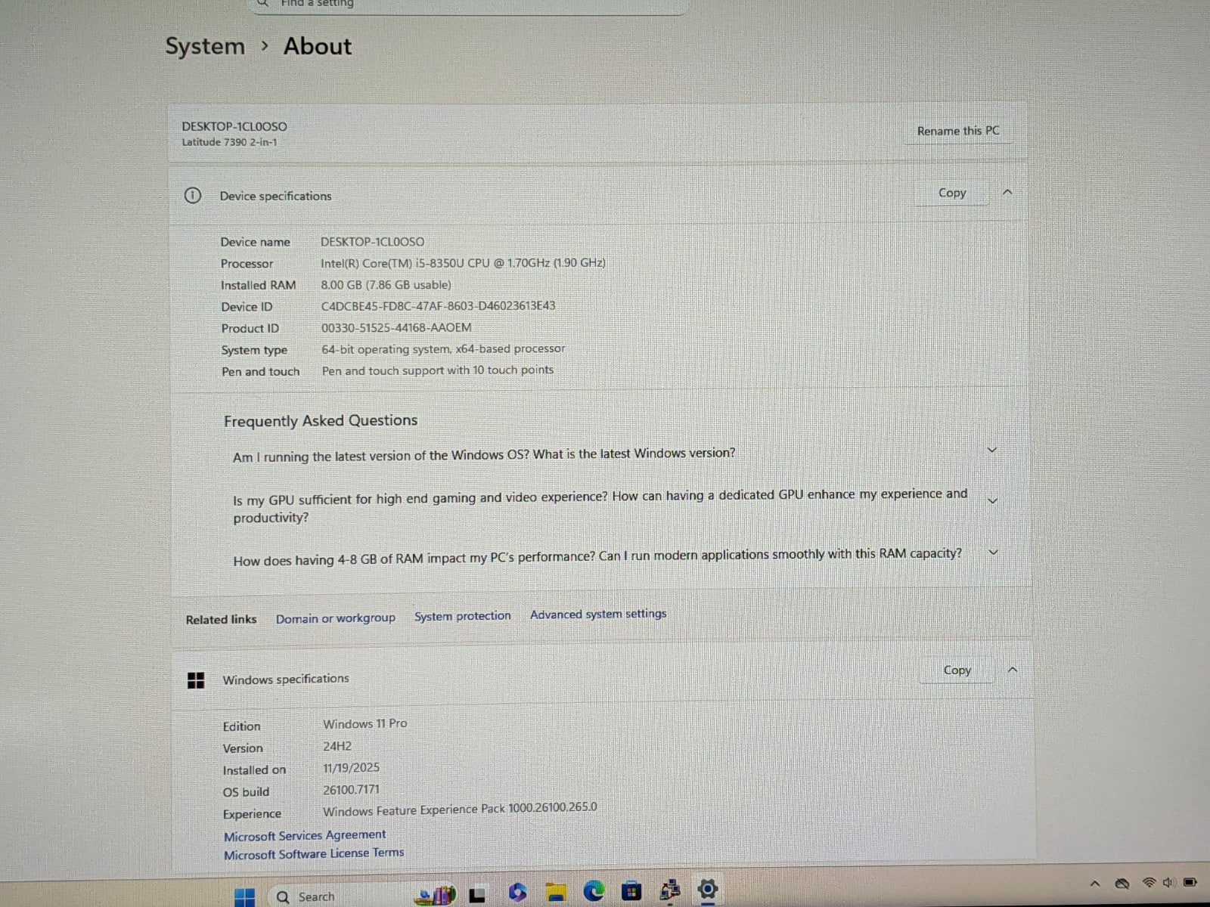Image resolution: width=1210 pixels, height=907 pixels.
Task: Expand the latest Windows version FAQ
Action: click(x=992, y=450)
